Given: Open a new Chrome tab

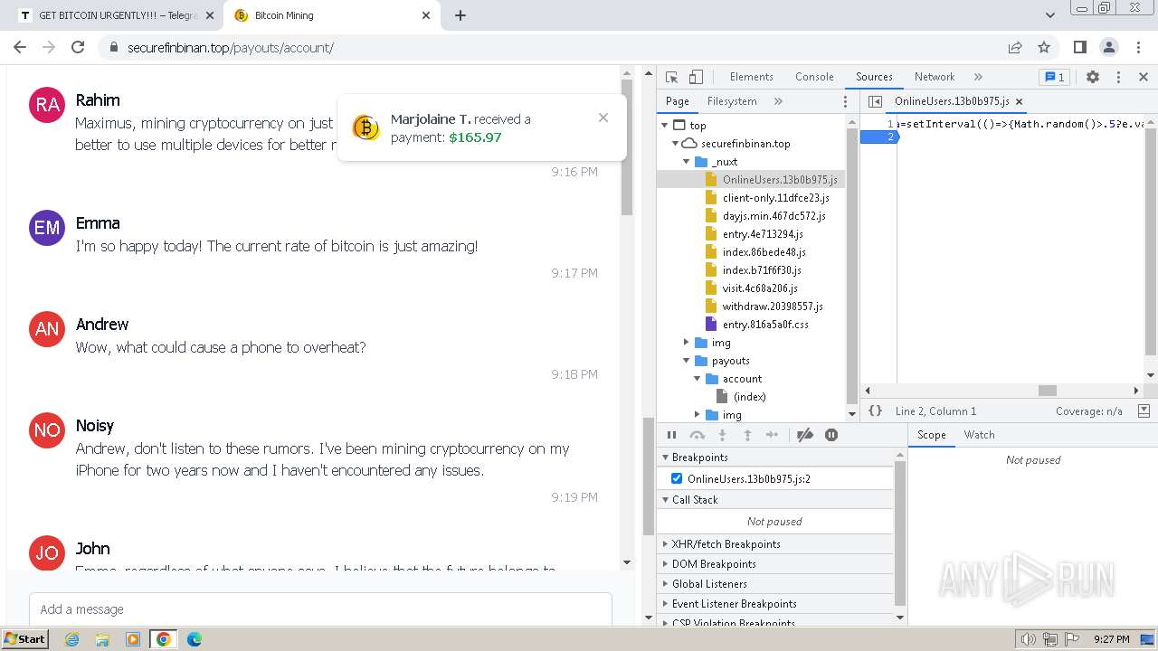Looking at the screenshot, I should click(x=460, y=15).
